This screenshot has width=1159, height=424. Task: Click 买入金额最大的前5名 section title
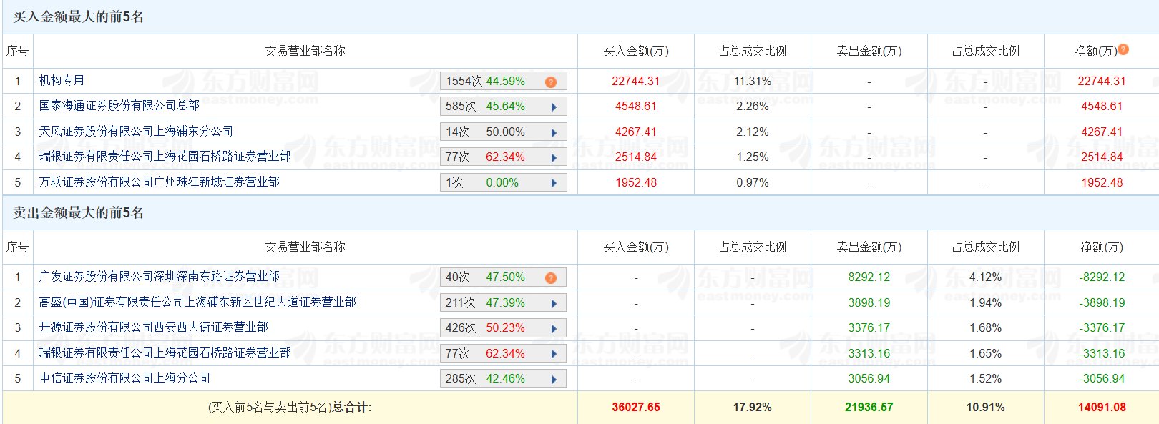[x=79, y=16]
